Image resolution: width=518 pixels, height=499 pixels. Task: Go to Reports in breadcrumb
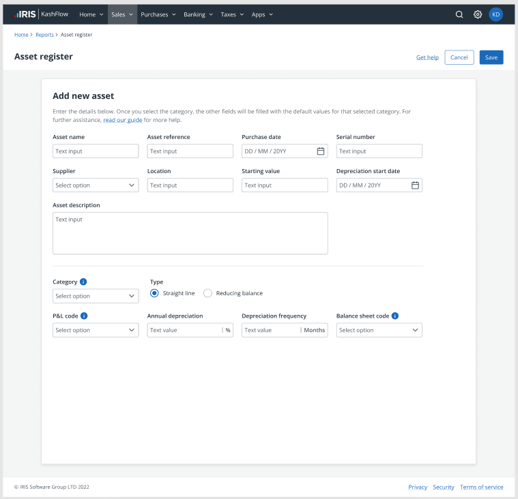(x=44, y=35)
